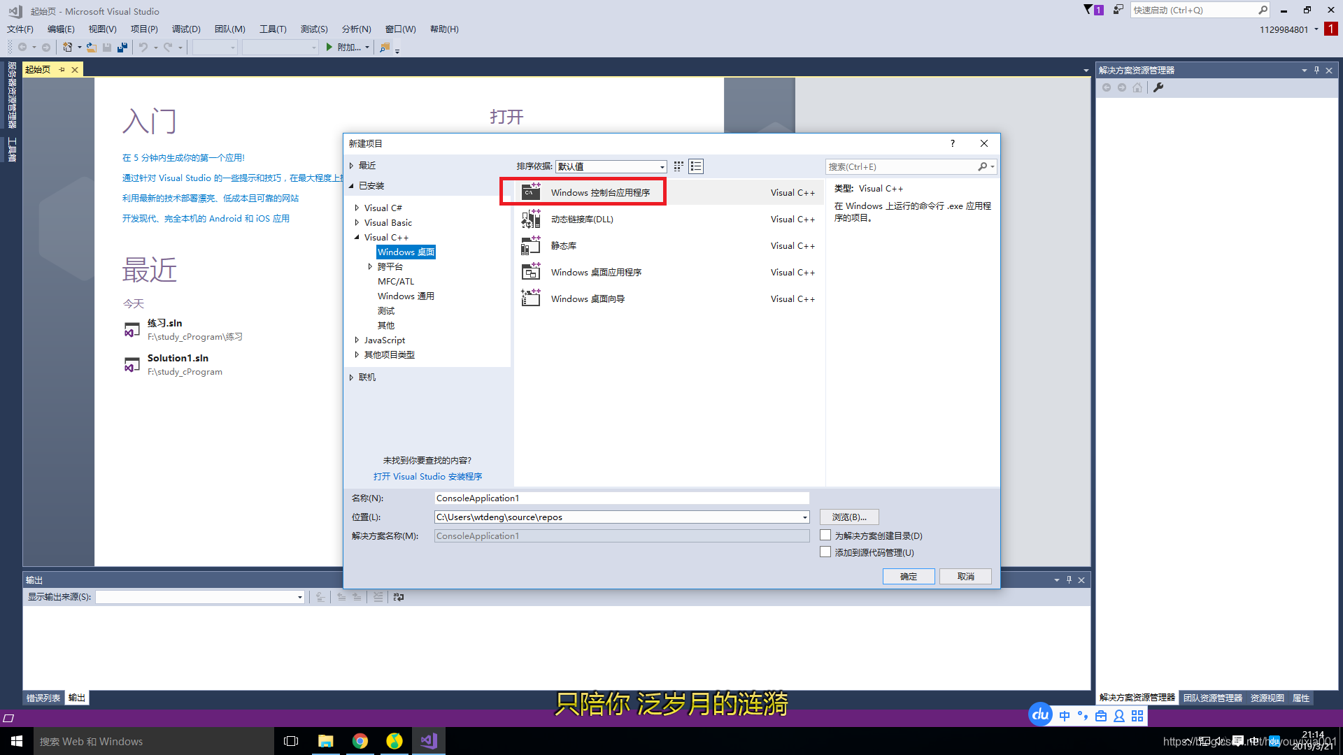Expand the 联机 section
This screenshot has width=1343, height=755.
tap(352, 377)
